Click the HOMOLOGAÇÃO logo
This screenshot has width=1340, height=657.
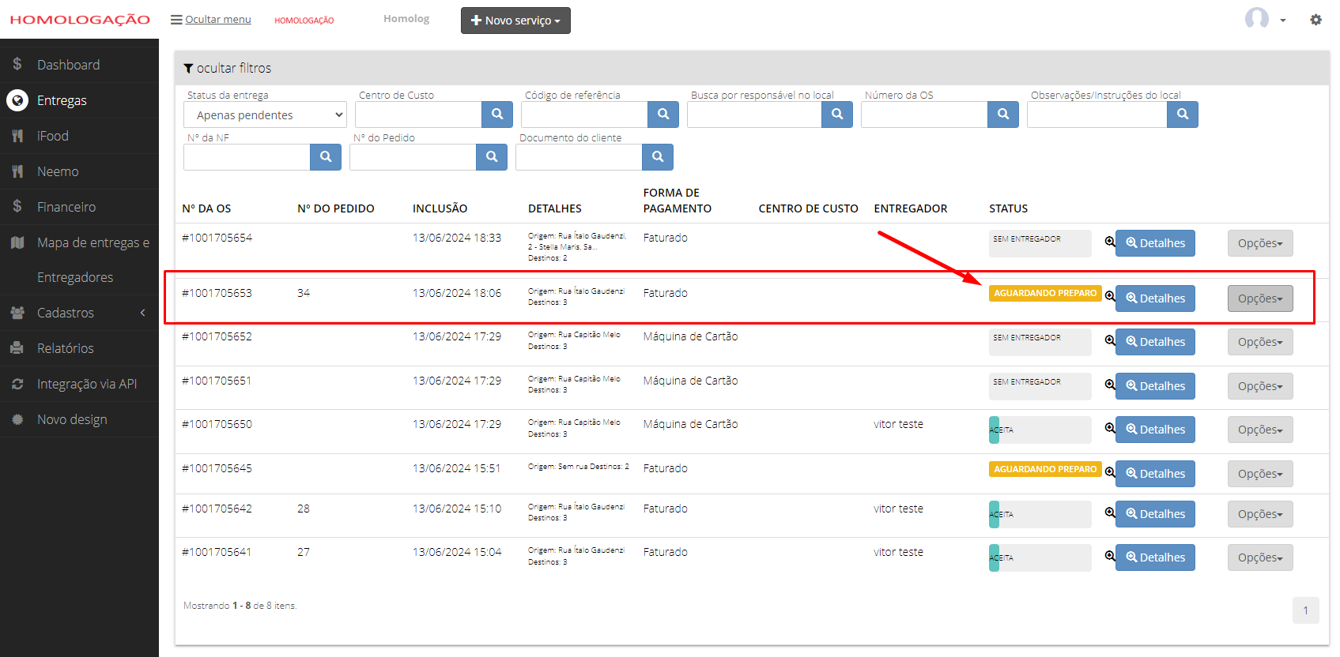pos(80,20)
